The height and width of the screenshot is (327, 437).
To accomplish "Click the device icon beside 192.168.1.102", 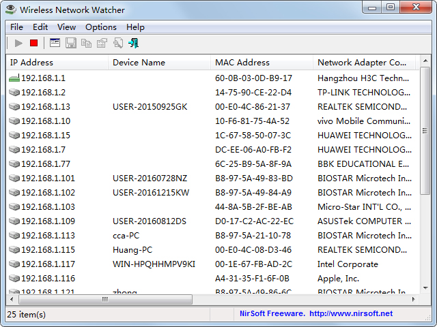I will pyautogui.click(x=14, y=192).
